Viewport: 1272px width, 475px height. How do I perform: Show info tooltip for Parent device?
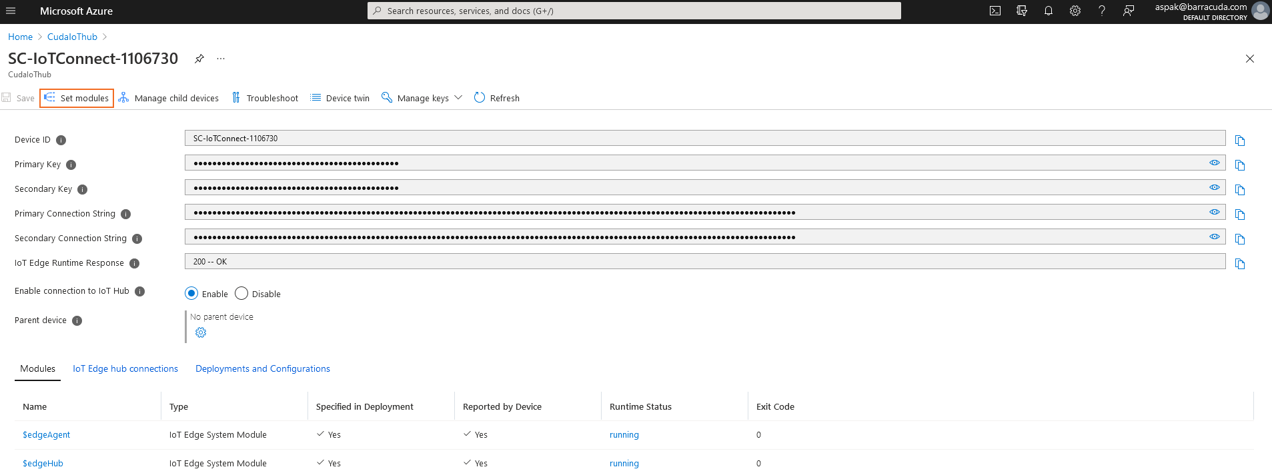[77, 320]
